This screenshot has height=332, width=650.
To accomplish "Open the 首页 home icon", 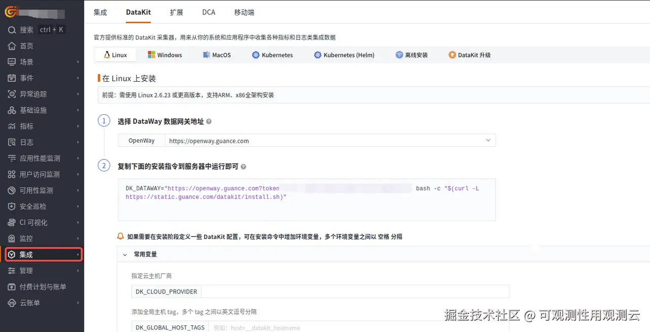I will [x=12, y=46].
